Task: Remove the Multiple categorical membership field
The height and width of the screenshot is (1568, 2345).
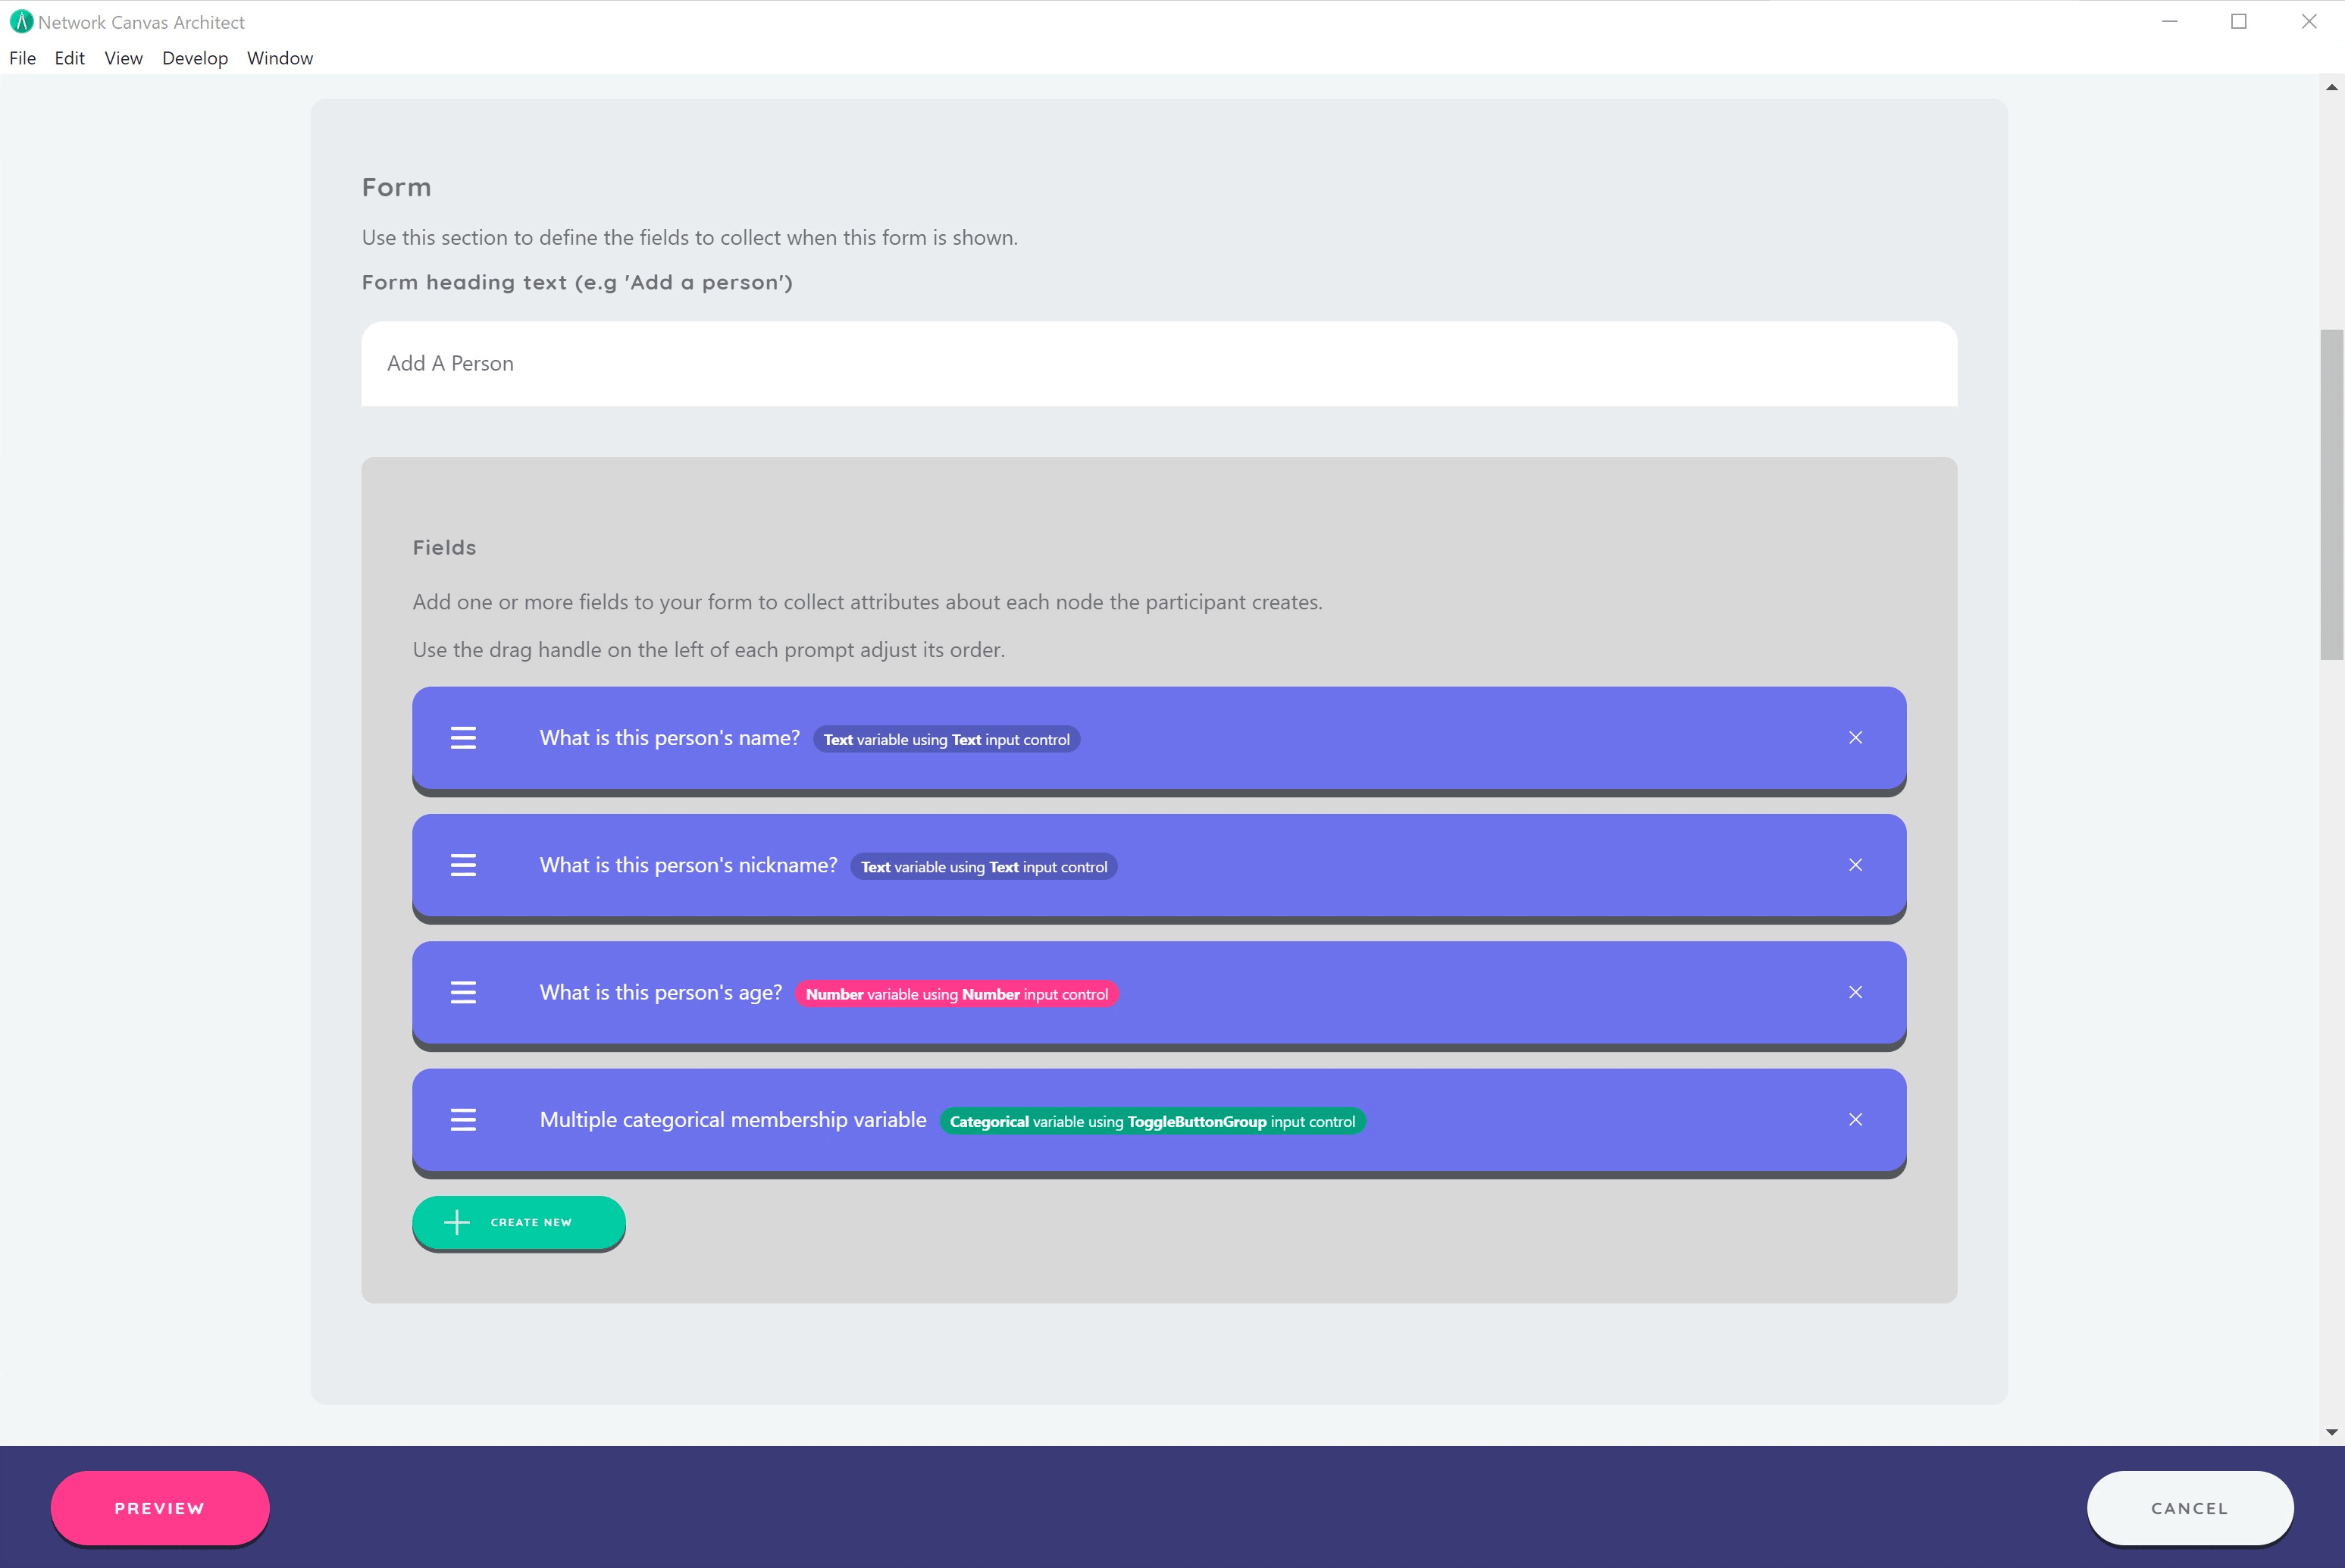Action: click(1855, 1120)
